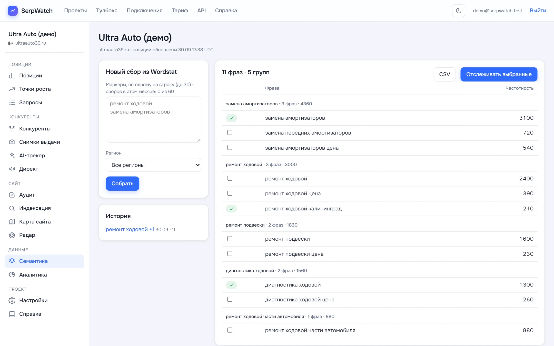This screenshot has height=346, width=554.
Task: Open Директ via the megaphone icon
Action: pos(12,169)
